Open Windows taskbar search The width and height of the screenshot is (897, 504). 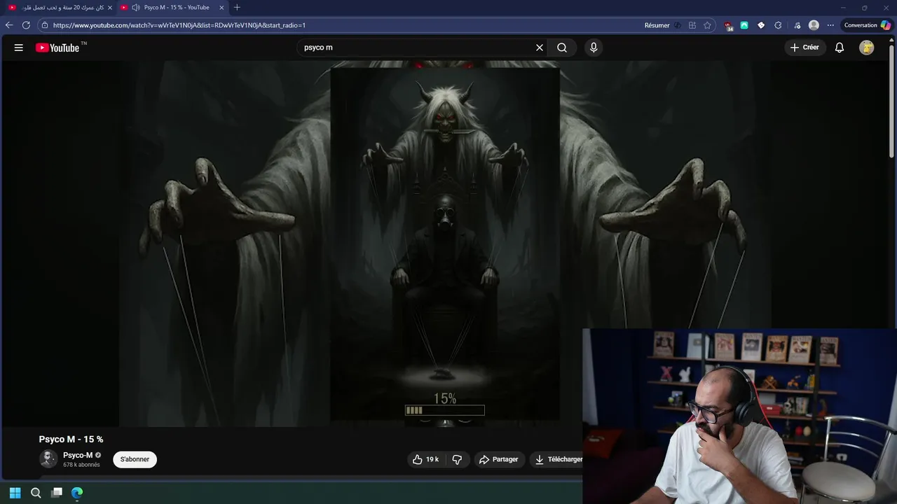36,493
